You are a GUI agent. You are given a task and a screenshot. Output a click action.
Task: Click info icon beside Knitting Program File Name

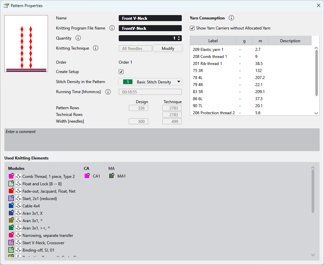(112, 28)
